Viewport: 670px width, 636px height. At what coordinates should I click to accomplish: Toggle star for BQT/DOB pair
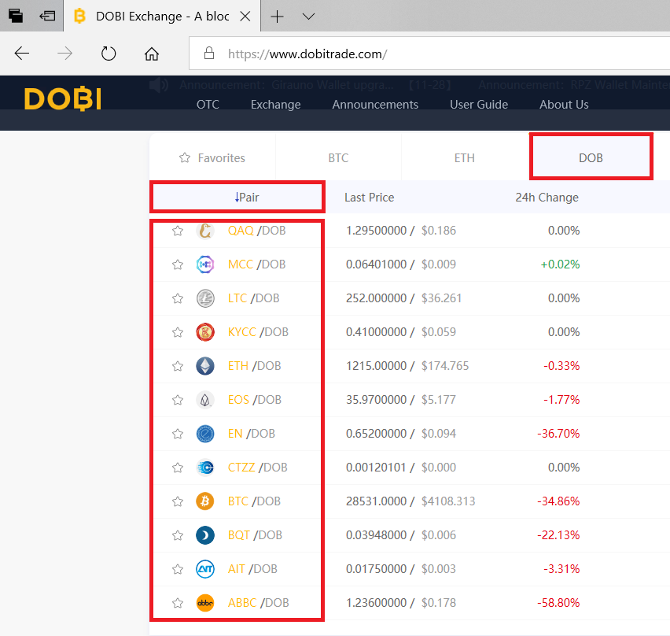point(178,535)
